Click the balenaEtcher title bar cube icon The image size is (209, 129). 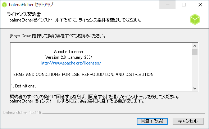coord(4,5)
